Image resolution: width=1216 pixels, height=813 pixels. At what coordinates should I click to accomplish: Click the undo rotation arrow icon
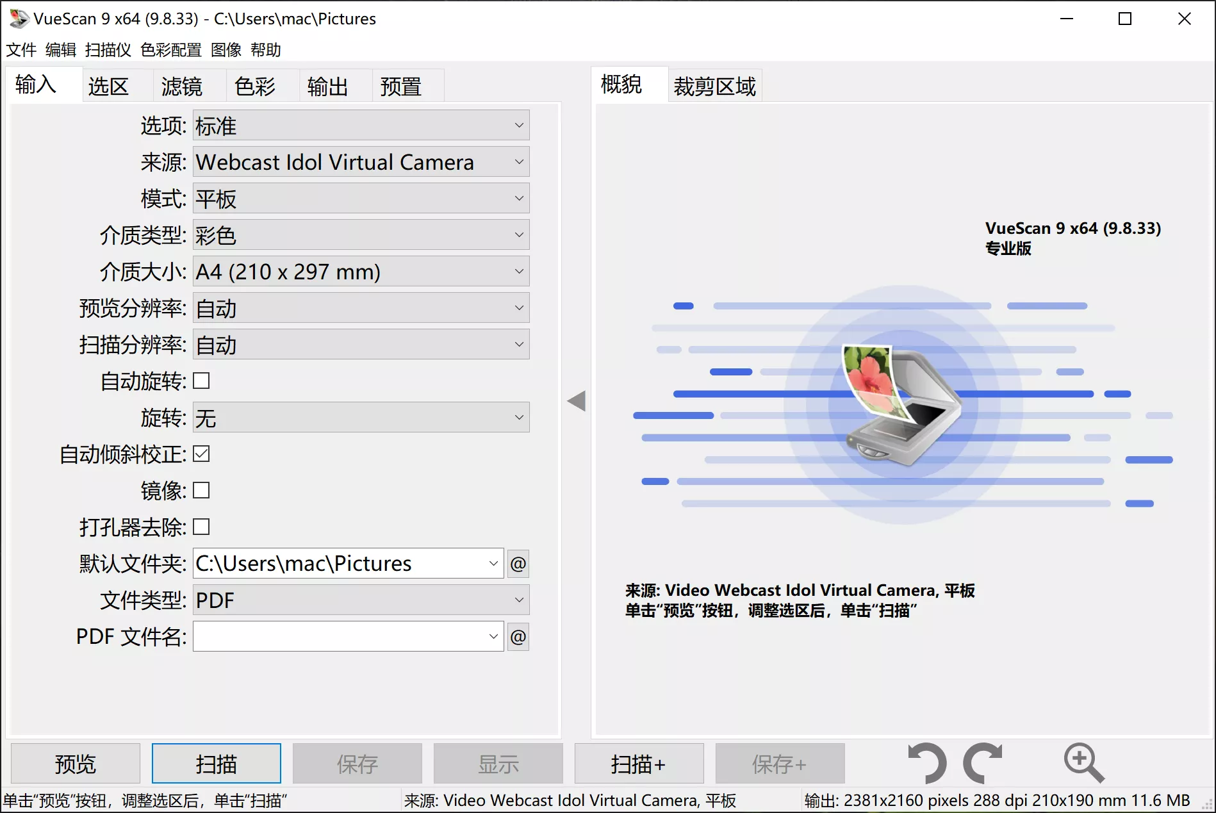927,763
